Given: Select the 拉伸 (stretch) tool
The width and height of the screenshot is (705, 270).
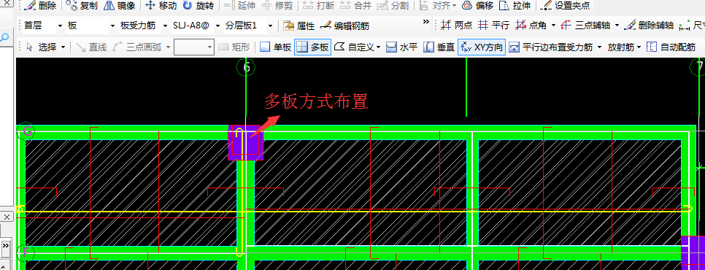Looking at the screenshot, I should (x=515, y=6).
